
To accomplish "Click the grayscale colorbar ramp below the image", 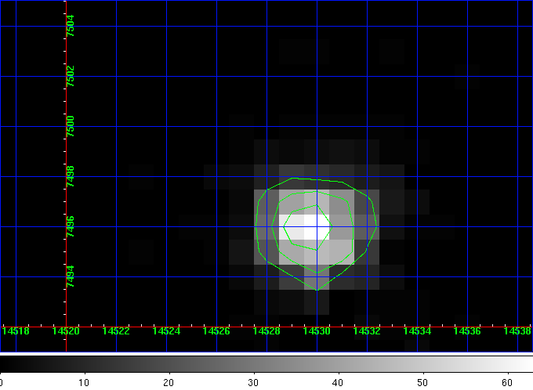I will pyautogui.click(x=266, y=364).
